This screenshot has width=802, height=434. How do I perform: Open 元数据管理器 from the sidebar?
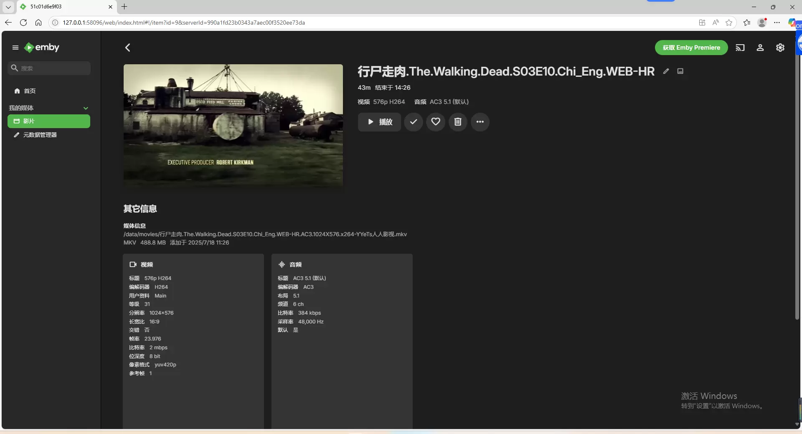tap(40, 135)
